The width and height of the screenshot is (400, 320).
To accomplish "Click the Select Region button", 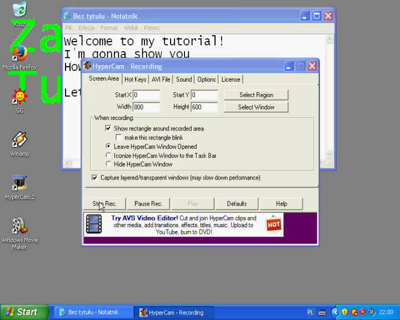I will (256, 95).
